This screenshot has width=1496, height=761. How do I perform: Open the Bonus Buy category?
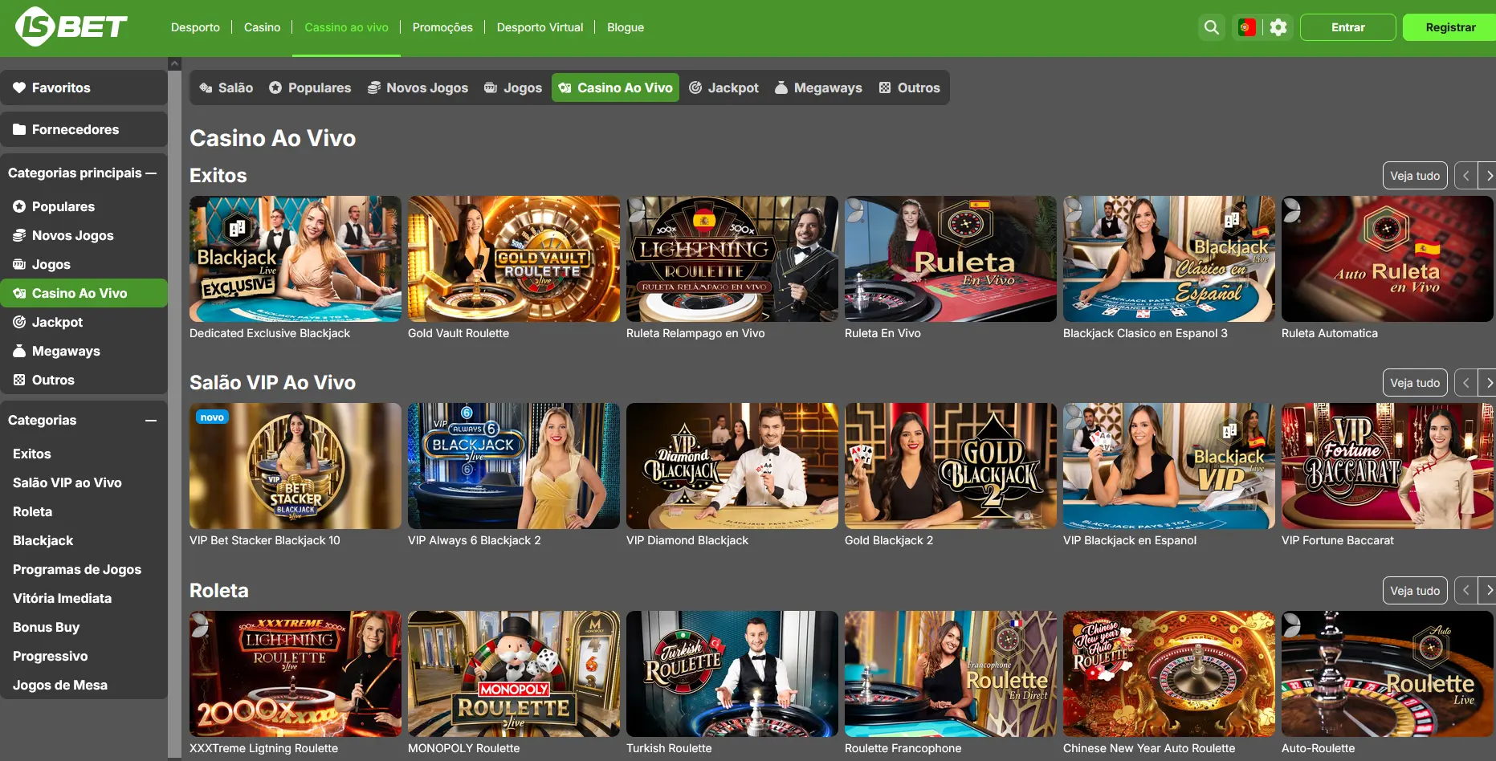click(46, 627)
